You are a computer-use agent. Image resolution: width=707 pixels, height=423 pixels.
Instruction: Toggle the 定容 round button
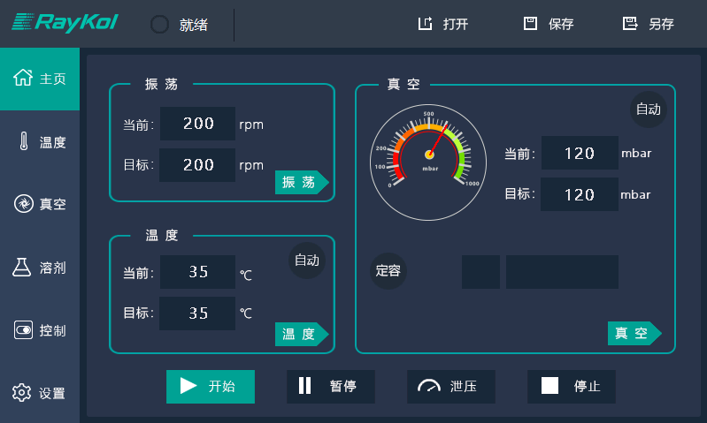pyautogui.click(x=388, y=271)
